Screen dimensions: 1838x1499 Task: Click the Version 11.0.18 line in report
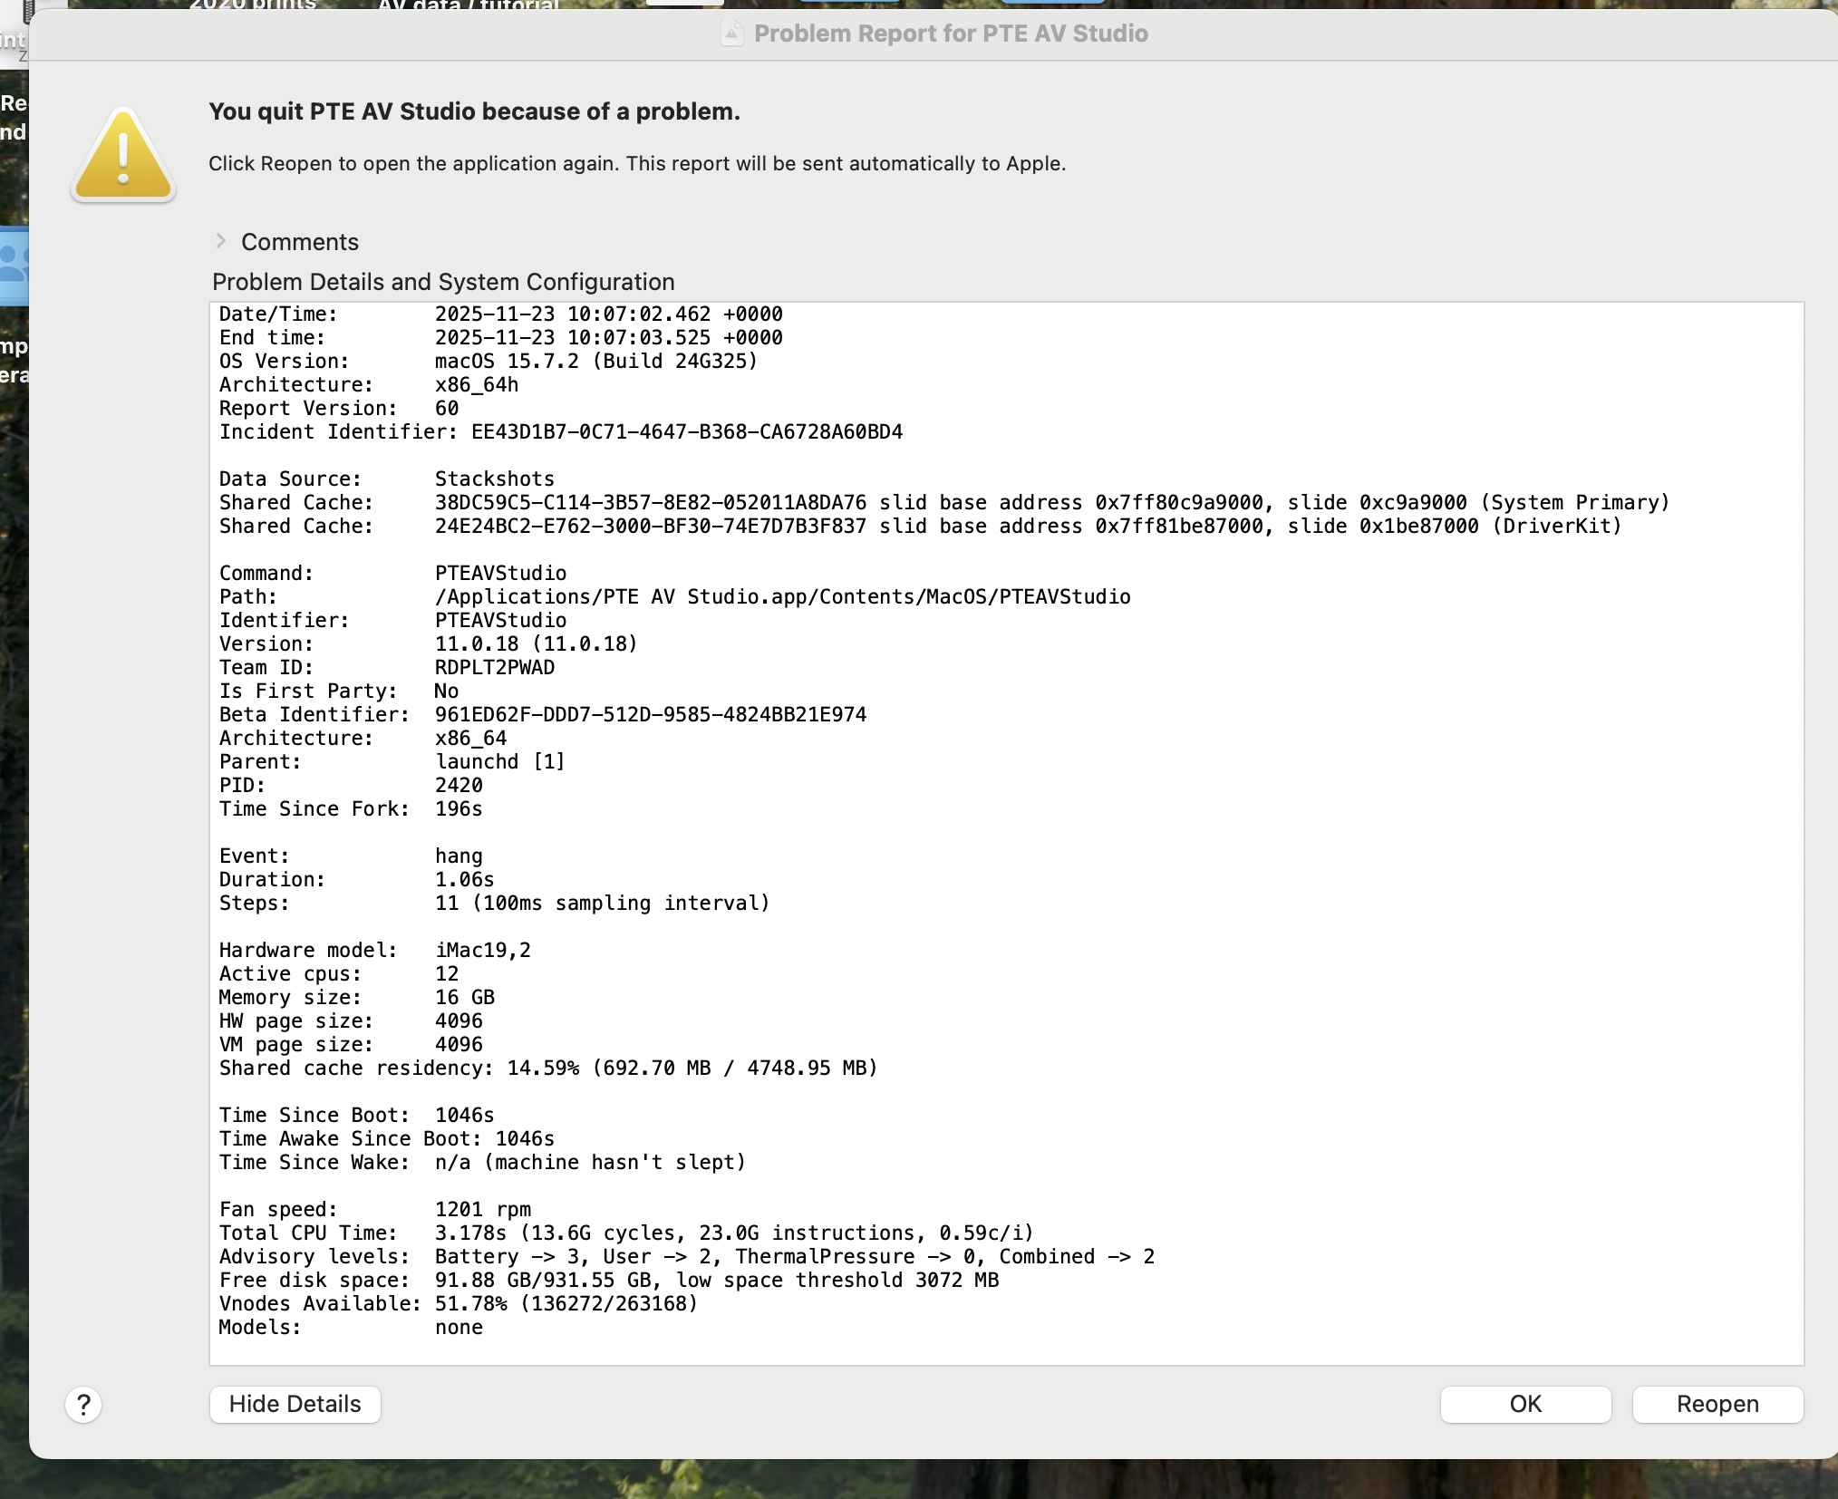click(x=428, y=643)
